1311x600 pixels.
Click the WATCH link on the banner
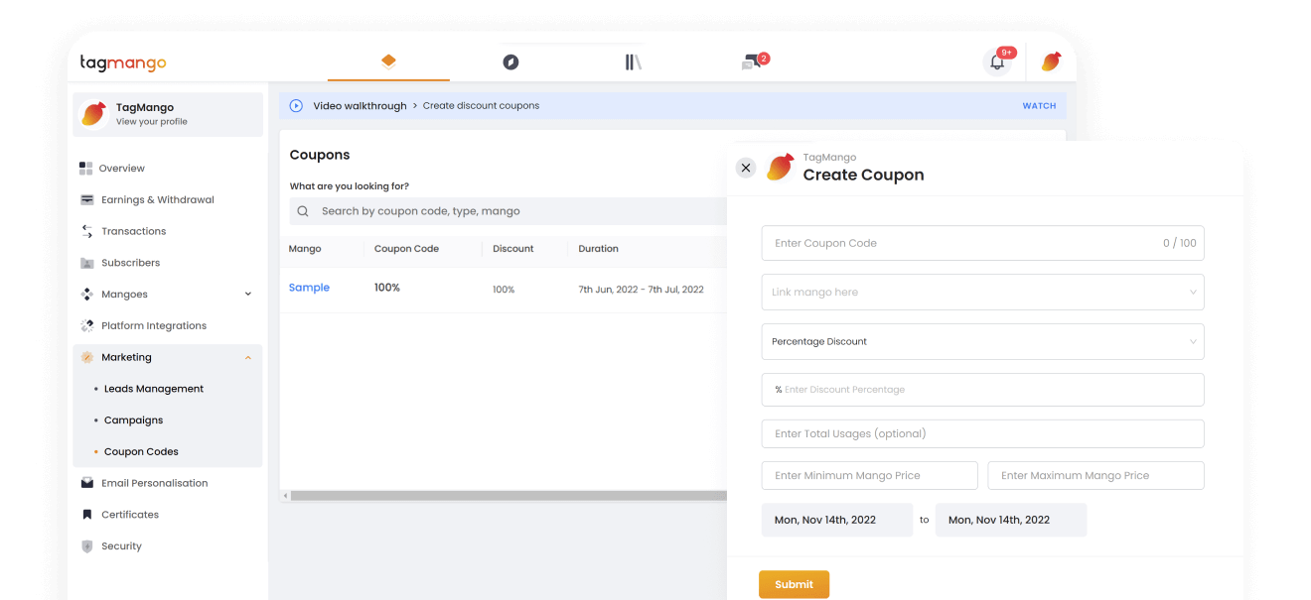coord(1039,105)
